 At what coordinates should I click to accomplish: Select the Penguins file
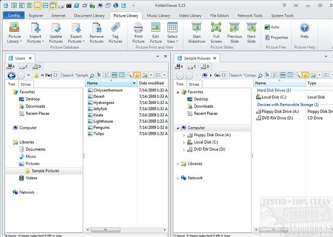click(101, 127)
